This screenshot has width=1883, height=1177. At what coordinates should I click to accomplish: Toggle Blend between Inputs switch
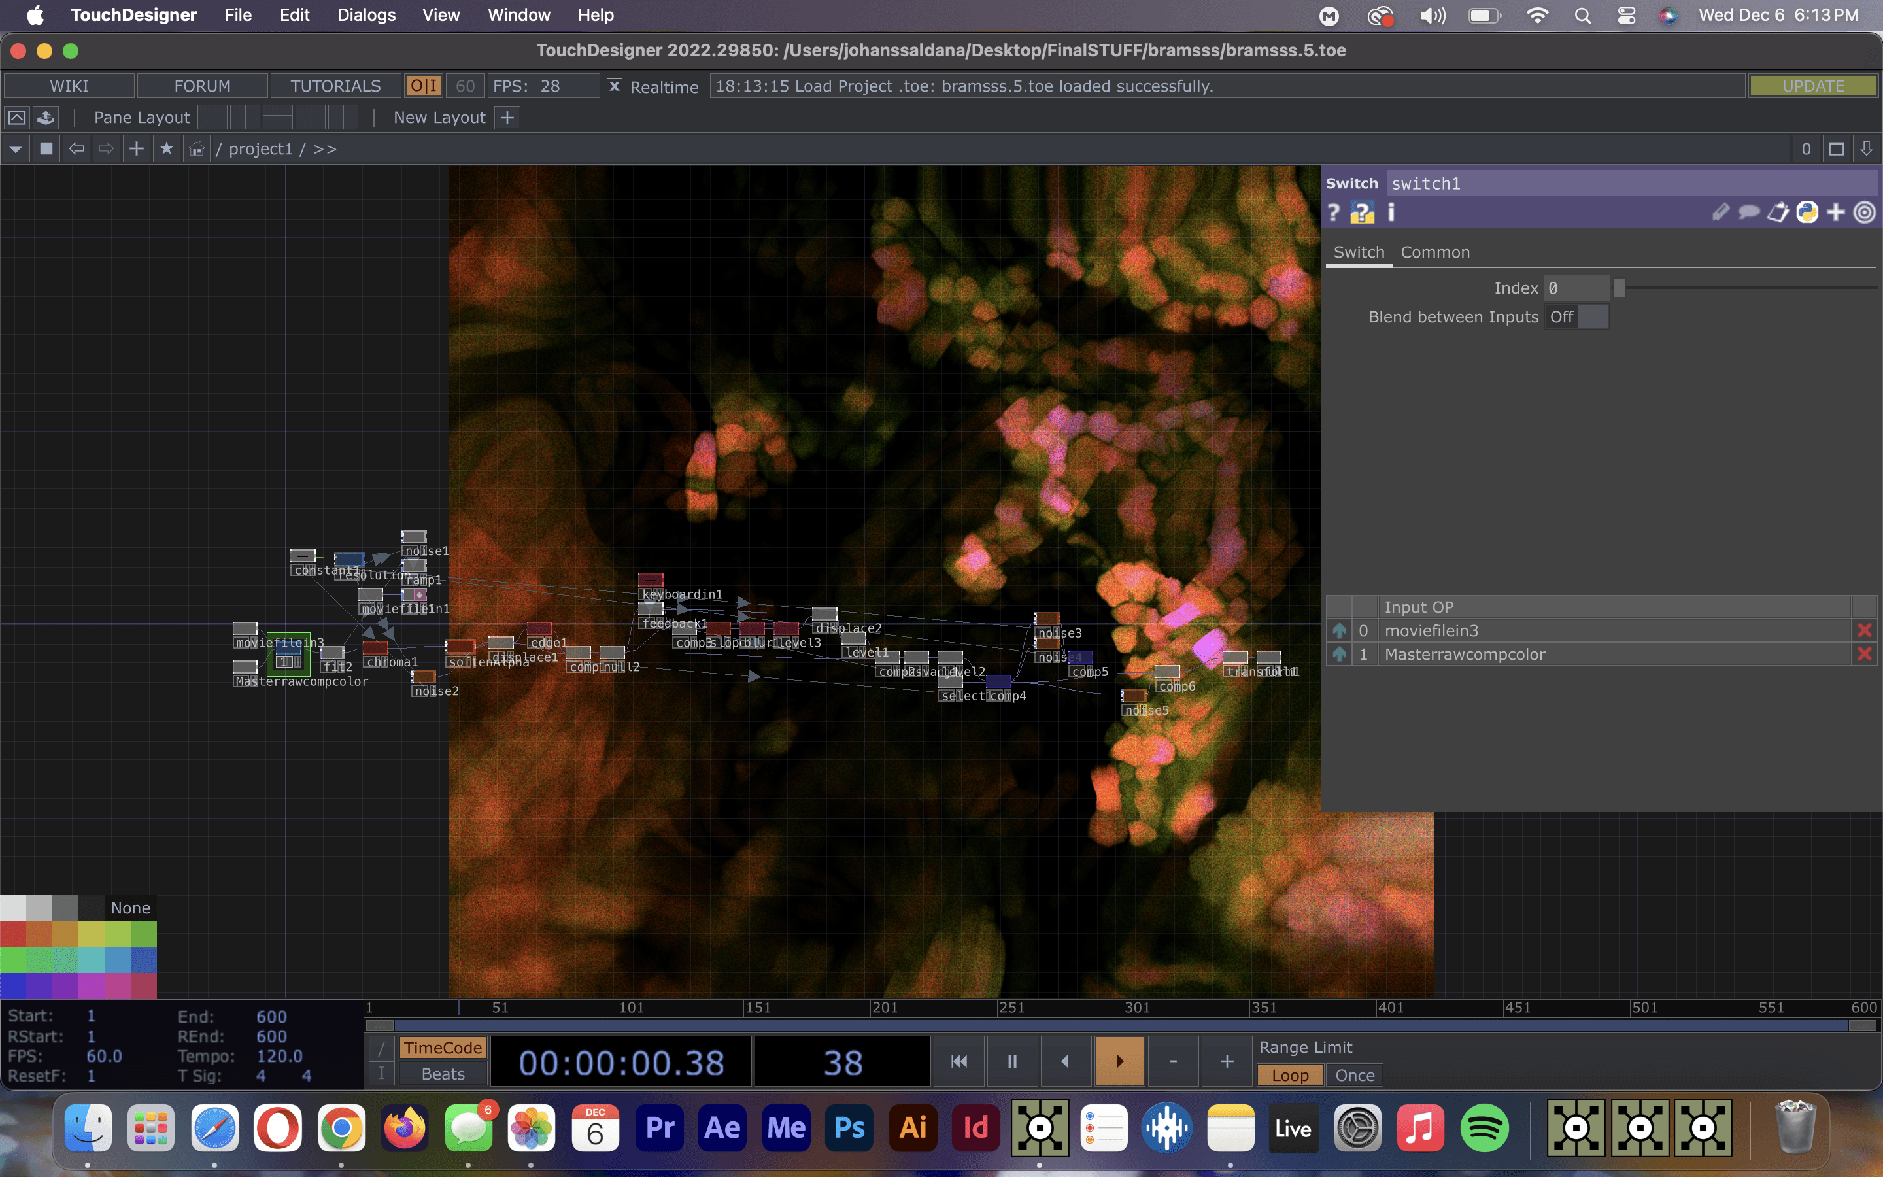tap(1576, 317)
